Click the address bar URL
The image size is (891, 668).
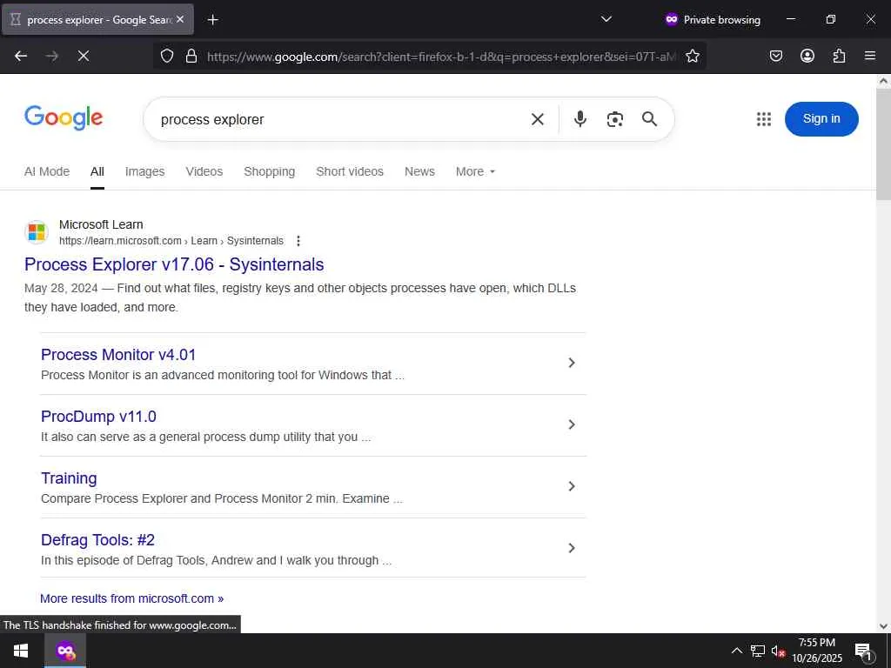click(x=441, y=57)
